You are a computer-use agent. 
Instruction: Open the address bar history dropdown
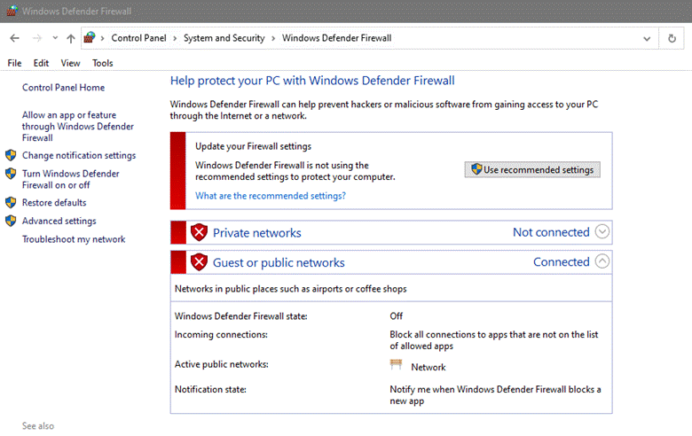coord(647,39)
